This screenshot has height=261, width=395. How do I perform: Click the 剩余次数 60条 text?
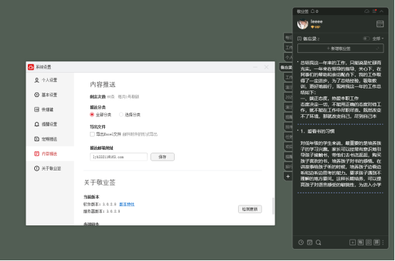pyautogui.click(x=102, y=97)
